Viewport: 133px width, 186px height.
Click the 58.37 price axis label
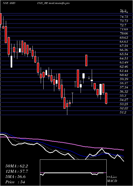124,83
